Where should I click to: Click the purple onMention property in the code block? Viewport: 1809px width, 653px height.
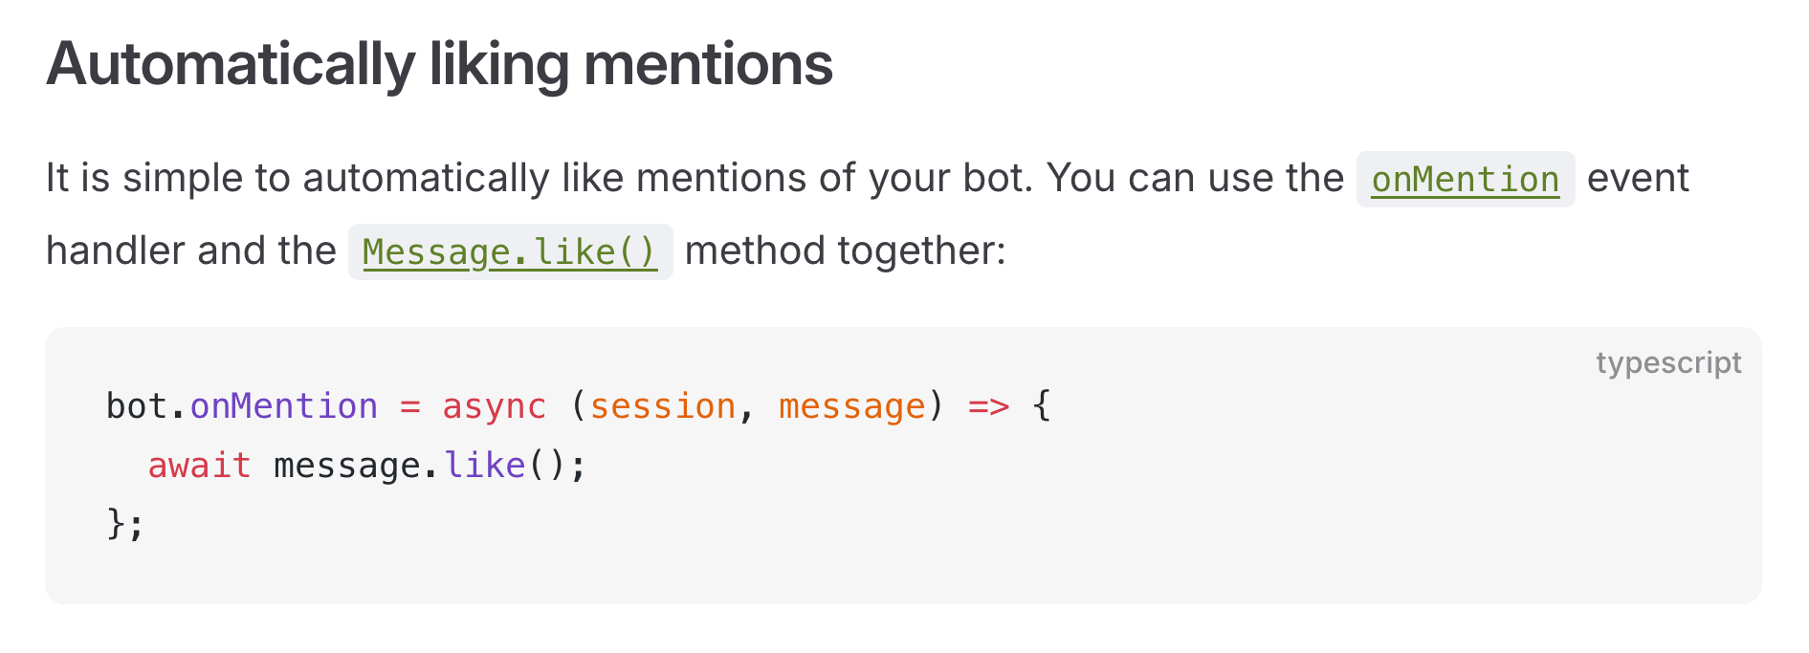point(284,407)
